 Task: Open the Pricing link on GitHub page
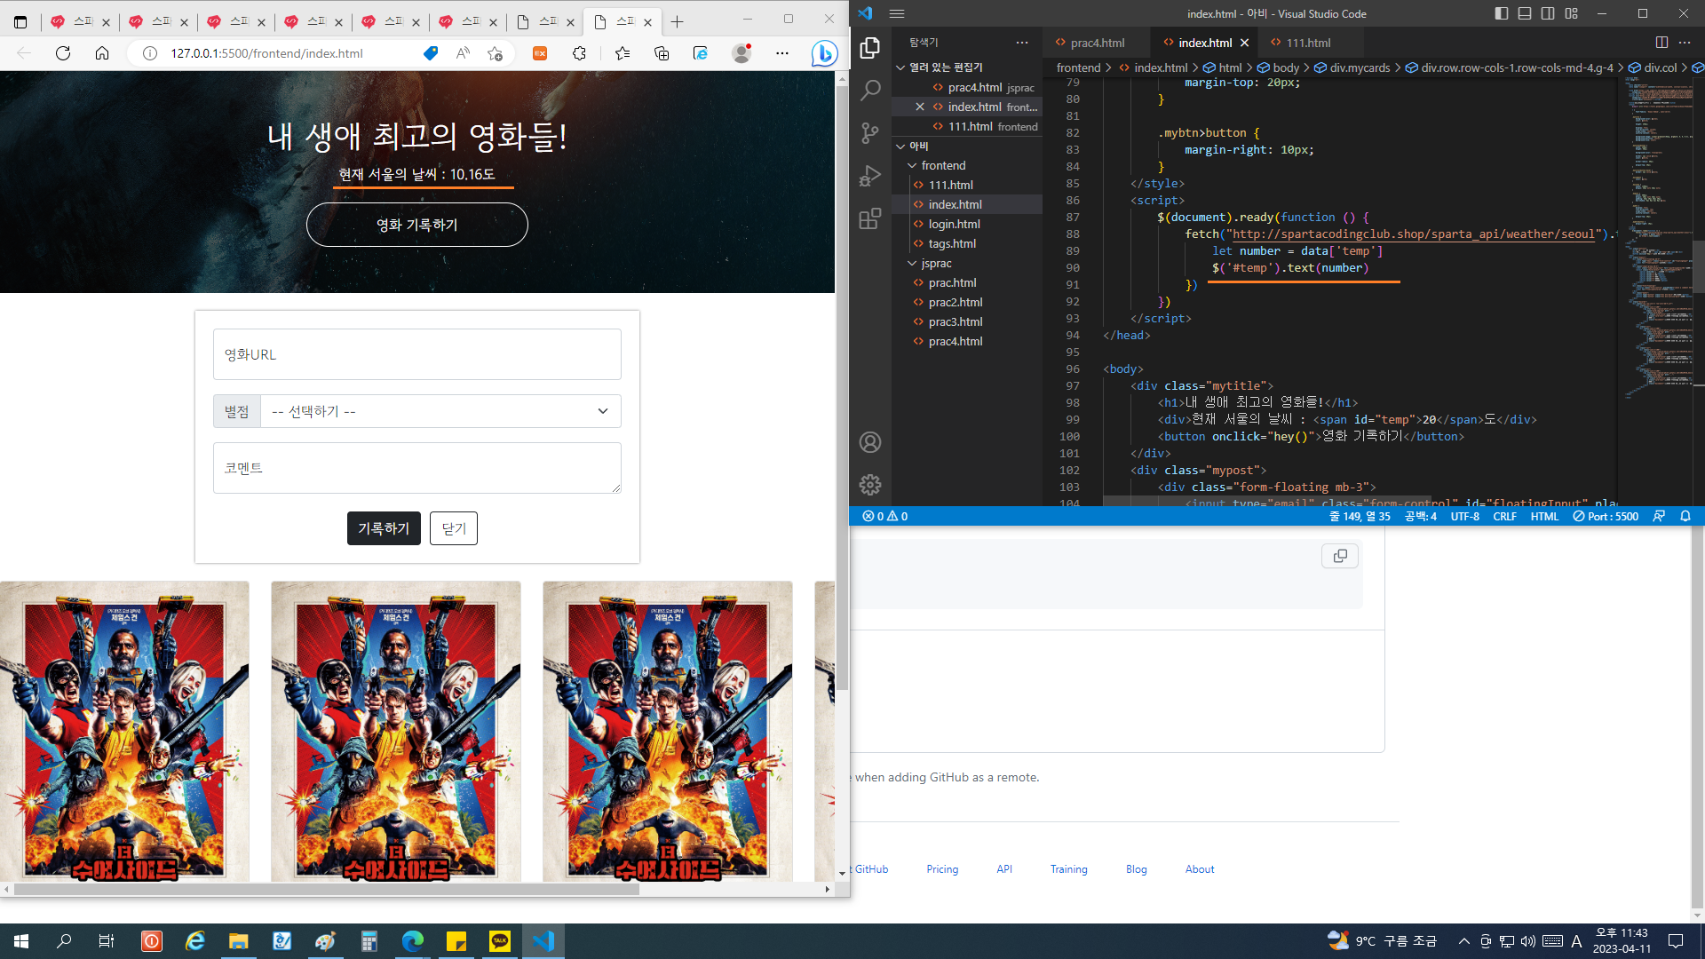coord(942,869)
